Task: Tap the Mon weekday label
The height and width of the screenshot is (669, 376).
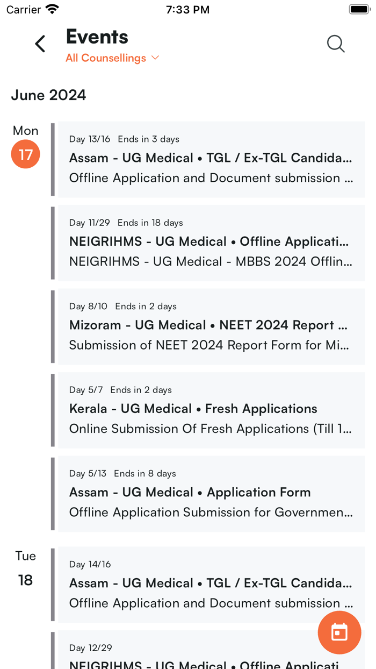Action: click(26, 131)
